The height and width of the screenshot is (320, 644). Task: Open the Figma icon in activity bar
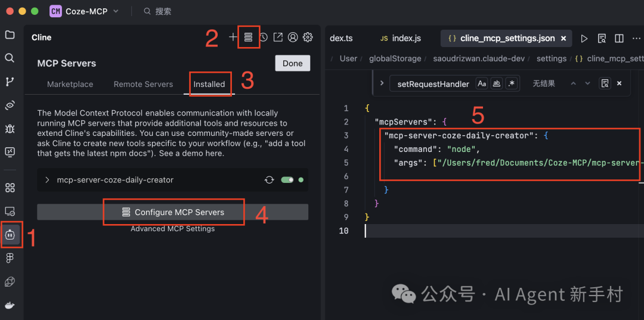point(10,259)
